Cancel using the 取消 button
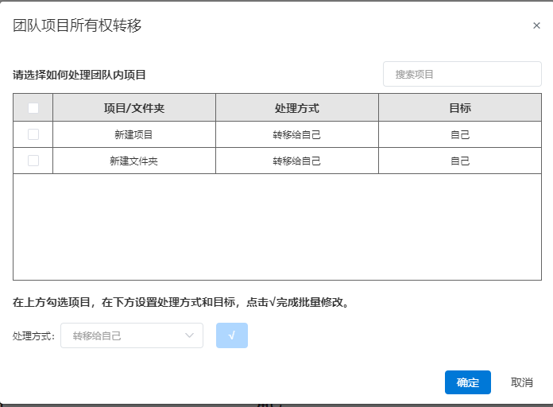Image resolution: width=553 pixels, height=407 pixels. tap(521, 382)
